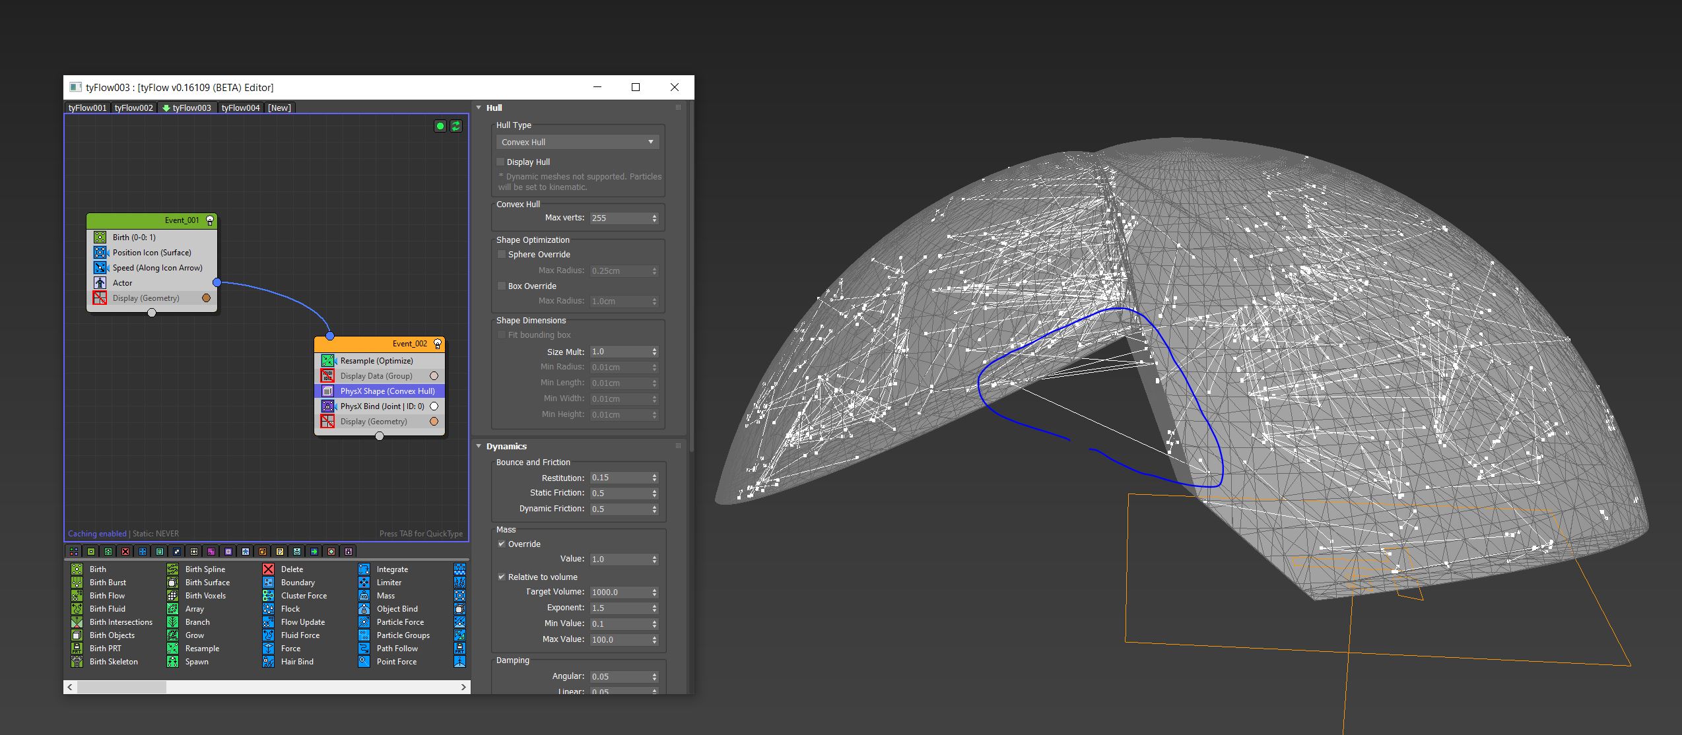Select the Point Force operator icon
Screen dimensions: 1682x735
click(x=364, y=661)
